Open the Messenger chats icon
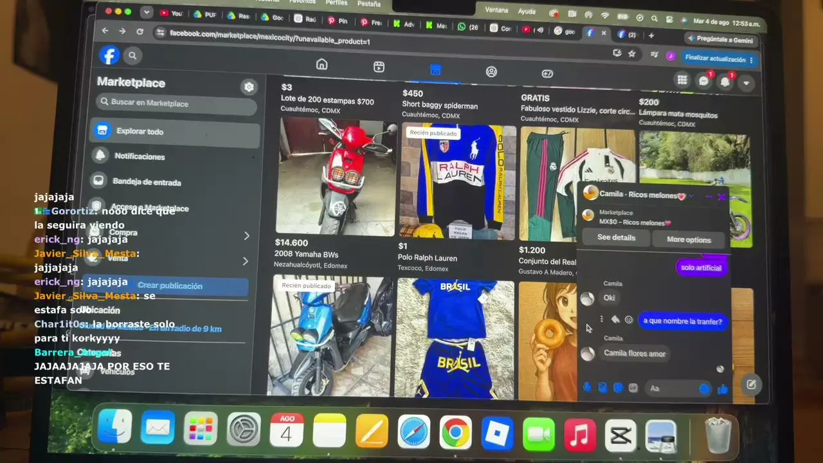The image size is (823, 463). 703,81
